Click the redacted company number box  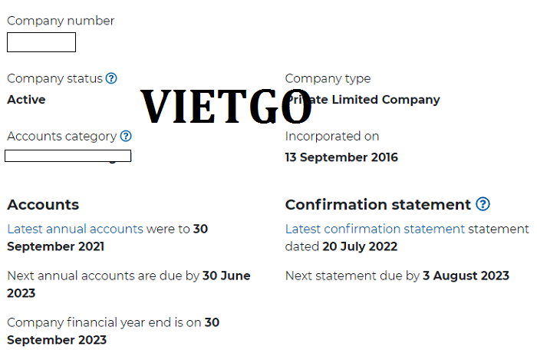41,42
